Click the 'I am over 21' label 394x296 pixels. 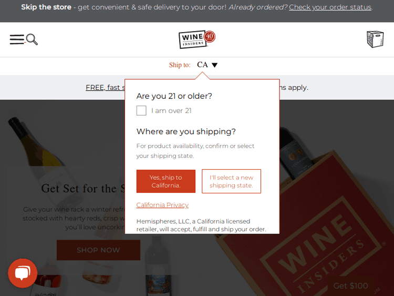point(171,110)
